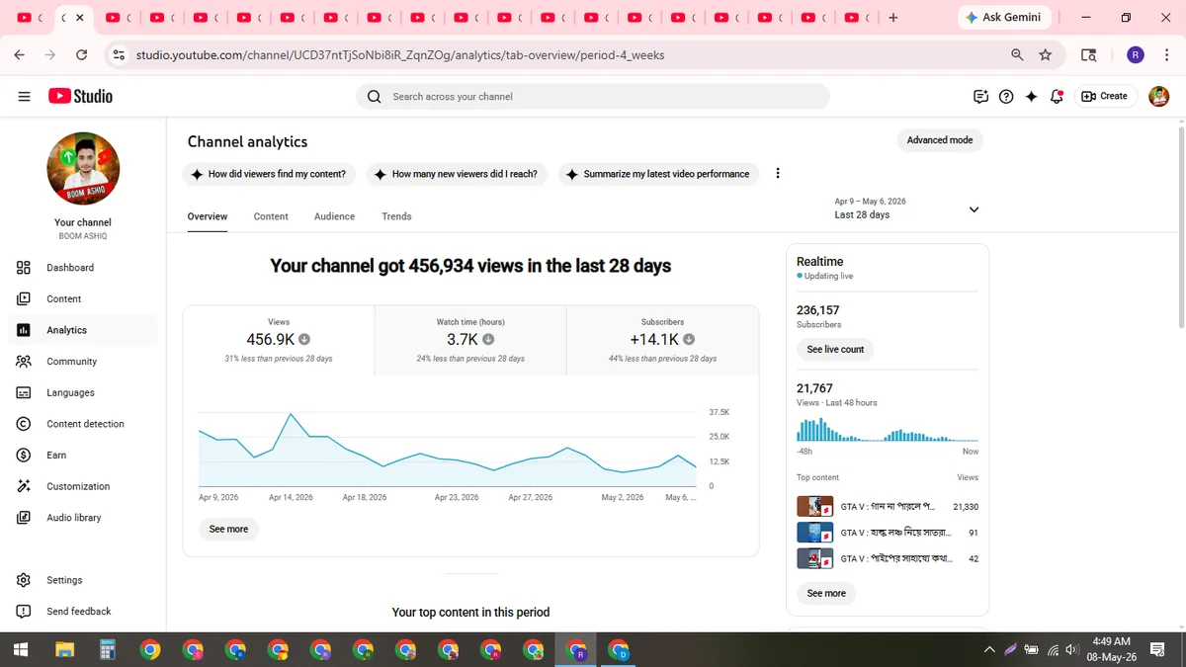Image resolution: width=1186 pixels, height=667 pixels.
Task: Click Send feedback in the sidebar
Action: [83, 612]
